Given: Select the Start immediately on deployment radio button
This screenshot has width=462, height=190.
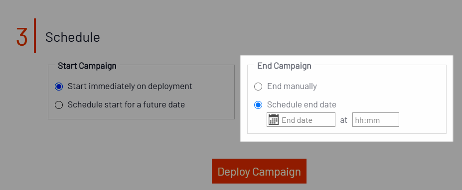Looking at the screenshot, I should click(x=59, y=87).
